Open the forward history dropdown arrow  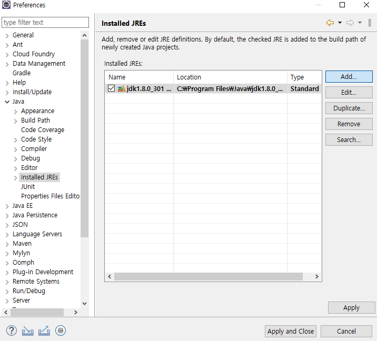[360, 23]
